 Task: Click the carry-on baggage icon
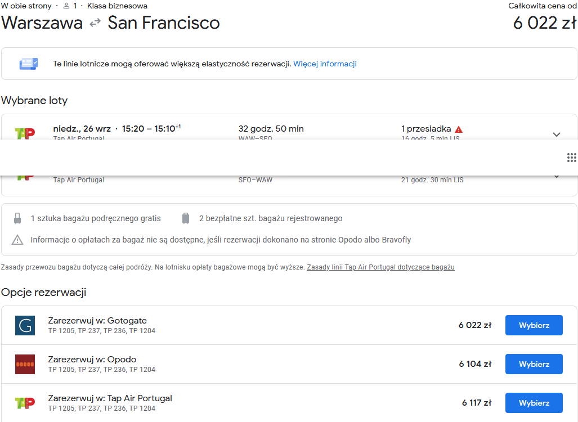[17, 218]
